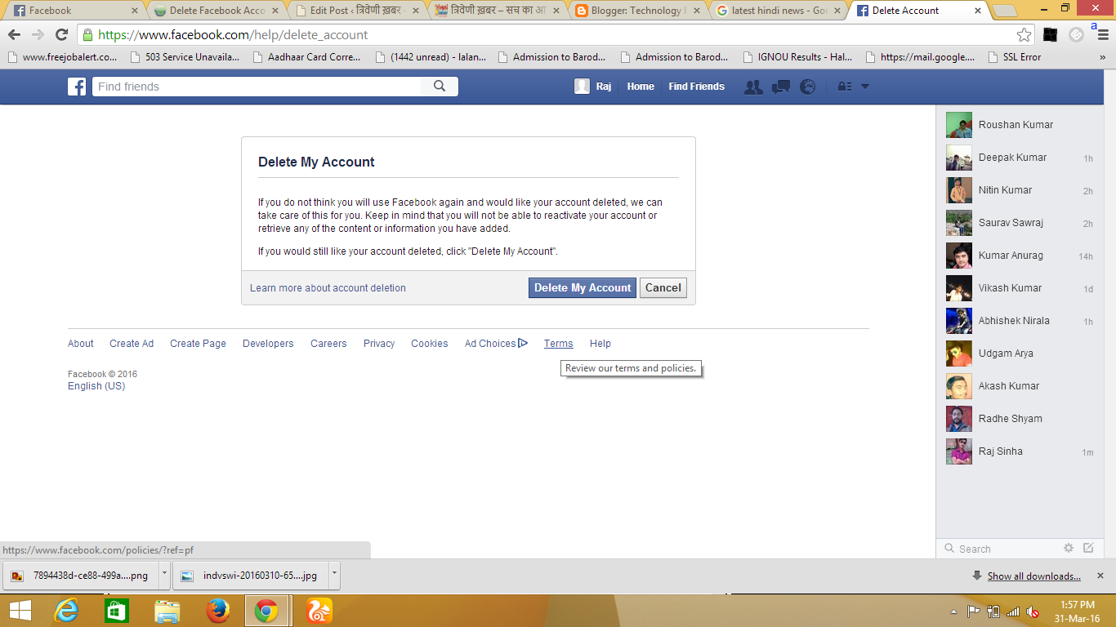Open File Explorer from the taskbar
This screenshot has width=1116, height=627.
[x=167, y=611]
